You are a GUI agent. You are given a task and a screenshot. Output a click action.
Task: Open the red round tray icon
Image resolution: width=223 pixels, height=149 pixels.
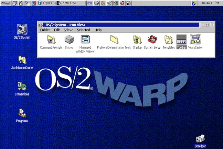point(122,3)
